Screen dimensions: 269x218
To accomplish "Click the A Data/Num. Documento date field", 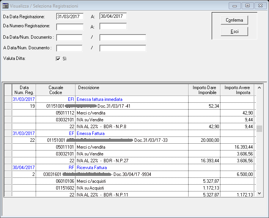I will [69, 48].
